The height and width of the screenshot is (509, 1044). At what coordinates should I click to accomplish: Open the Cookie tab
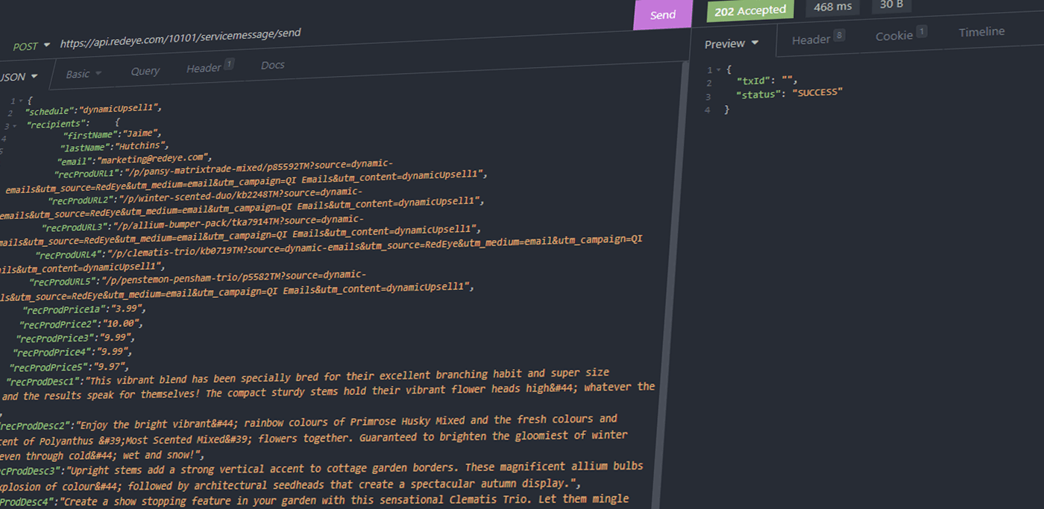[894, 34]
